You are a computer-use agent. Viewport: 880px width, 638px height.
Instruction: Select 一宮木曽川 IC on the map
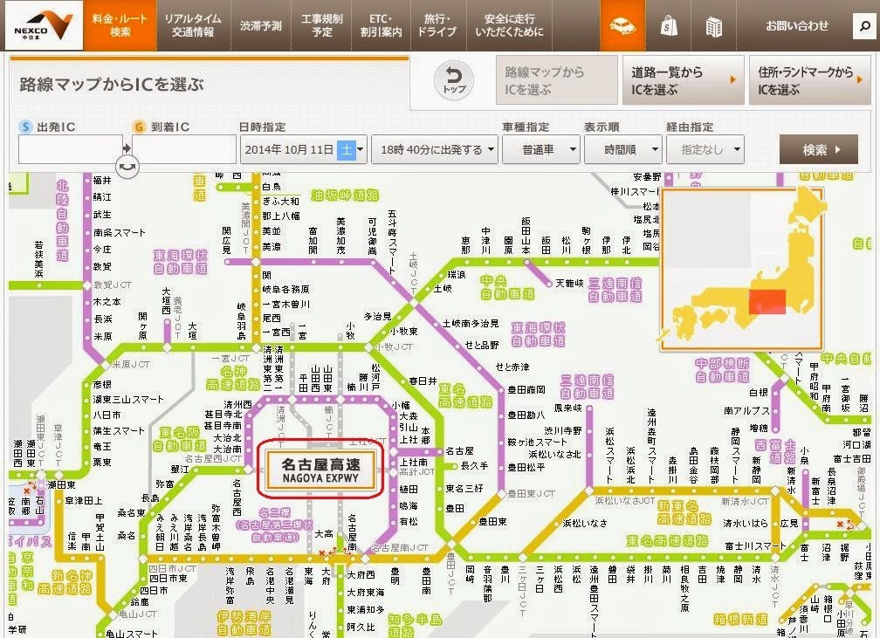click(x=285, y=304)
